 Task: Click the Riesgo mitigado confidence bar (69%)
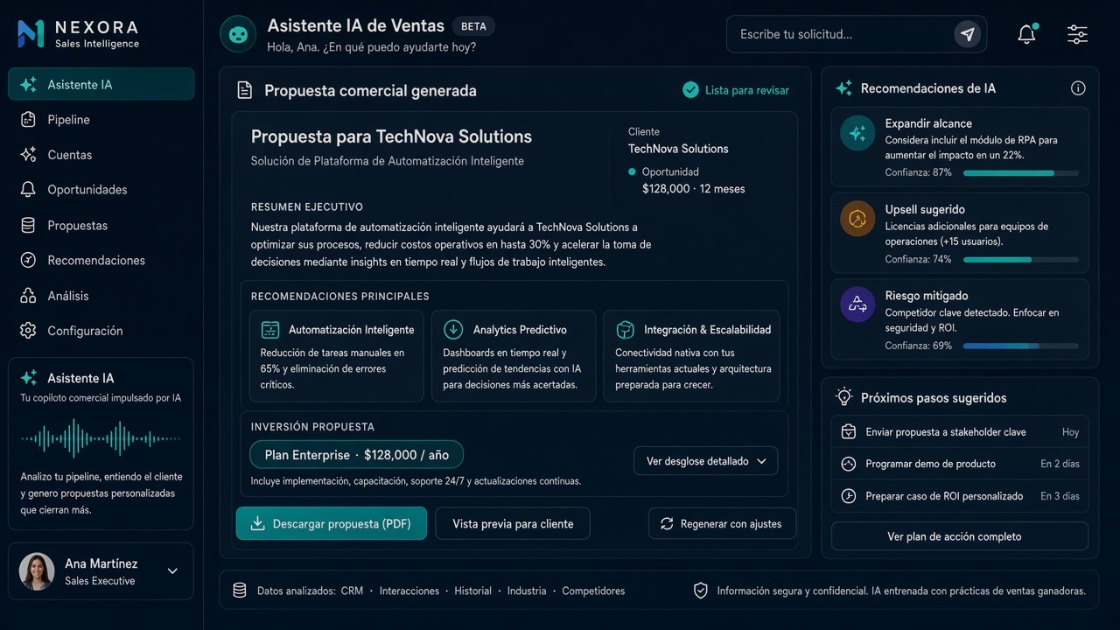point(1021,346)
